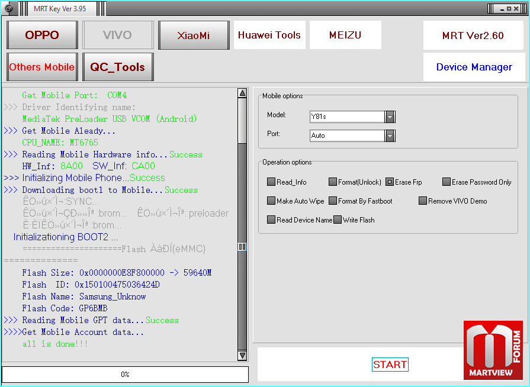Screen dimensions: 530x387
Task: Click the log scrollbar up arrow
Action: click(x=242, y=93)
